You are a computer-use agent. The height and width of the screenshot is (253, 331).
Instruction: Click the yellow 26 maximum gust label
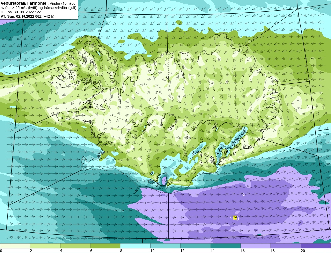point(235,217)
